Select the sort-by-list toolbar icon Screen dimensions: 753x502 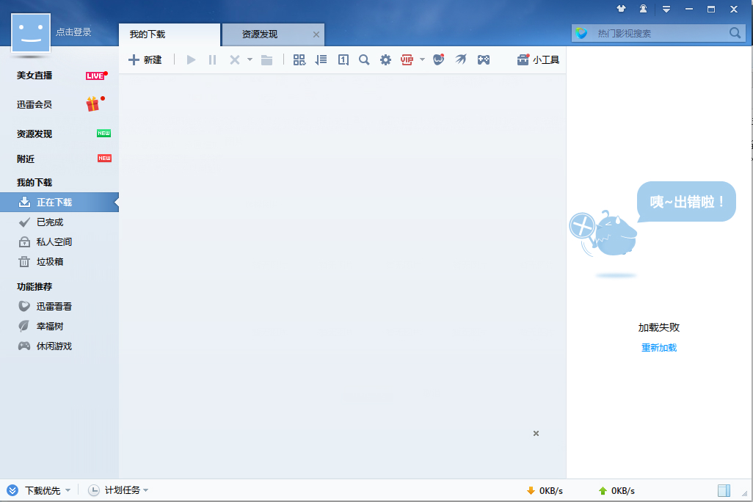click(321, 59)
